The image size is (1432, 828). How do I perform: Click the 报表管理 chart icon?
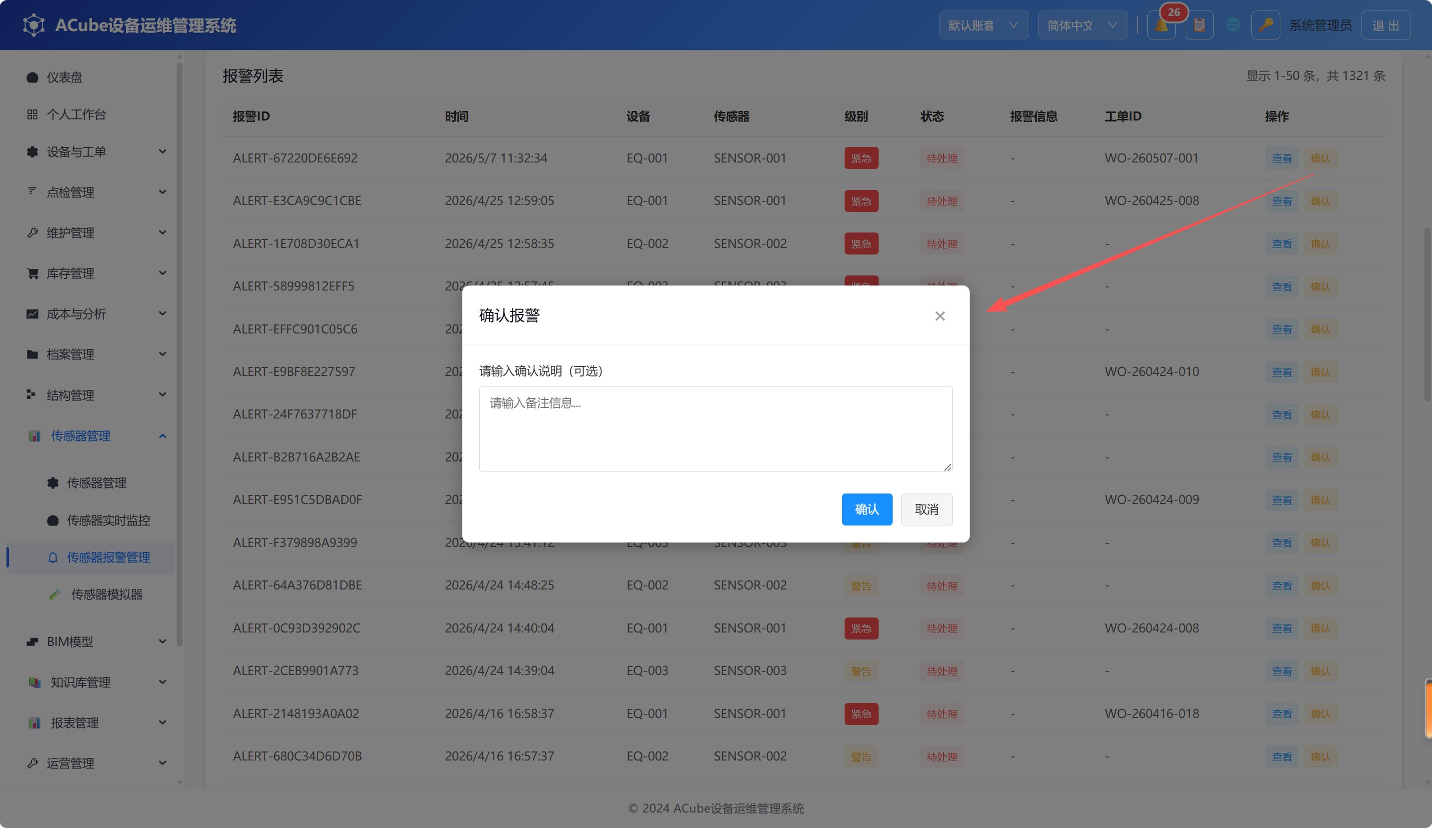tap(34, 723)
